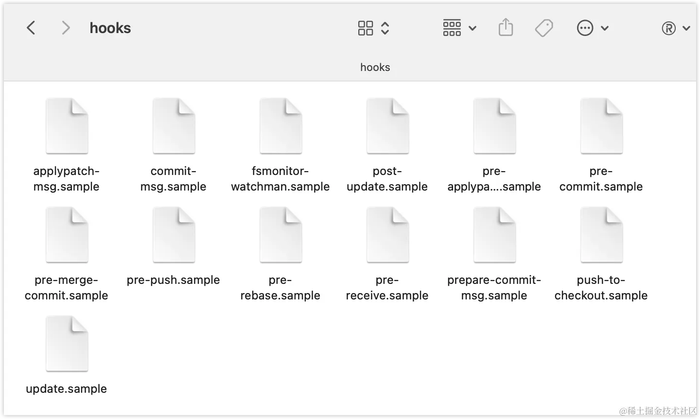Select the update.sample file icon
The width and height of the screenshot is (700, 419).
click(67, 344)
